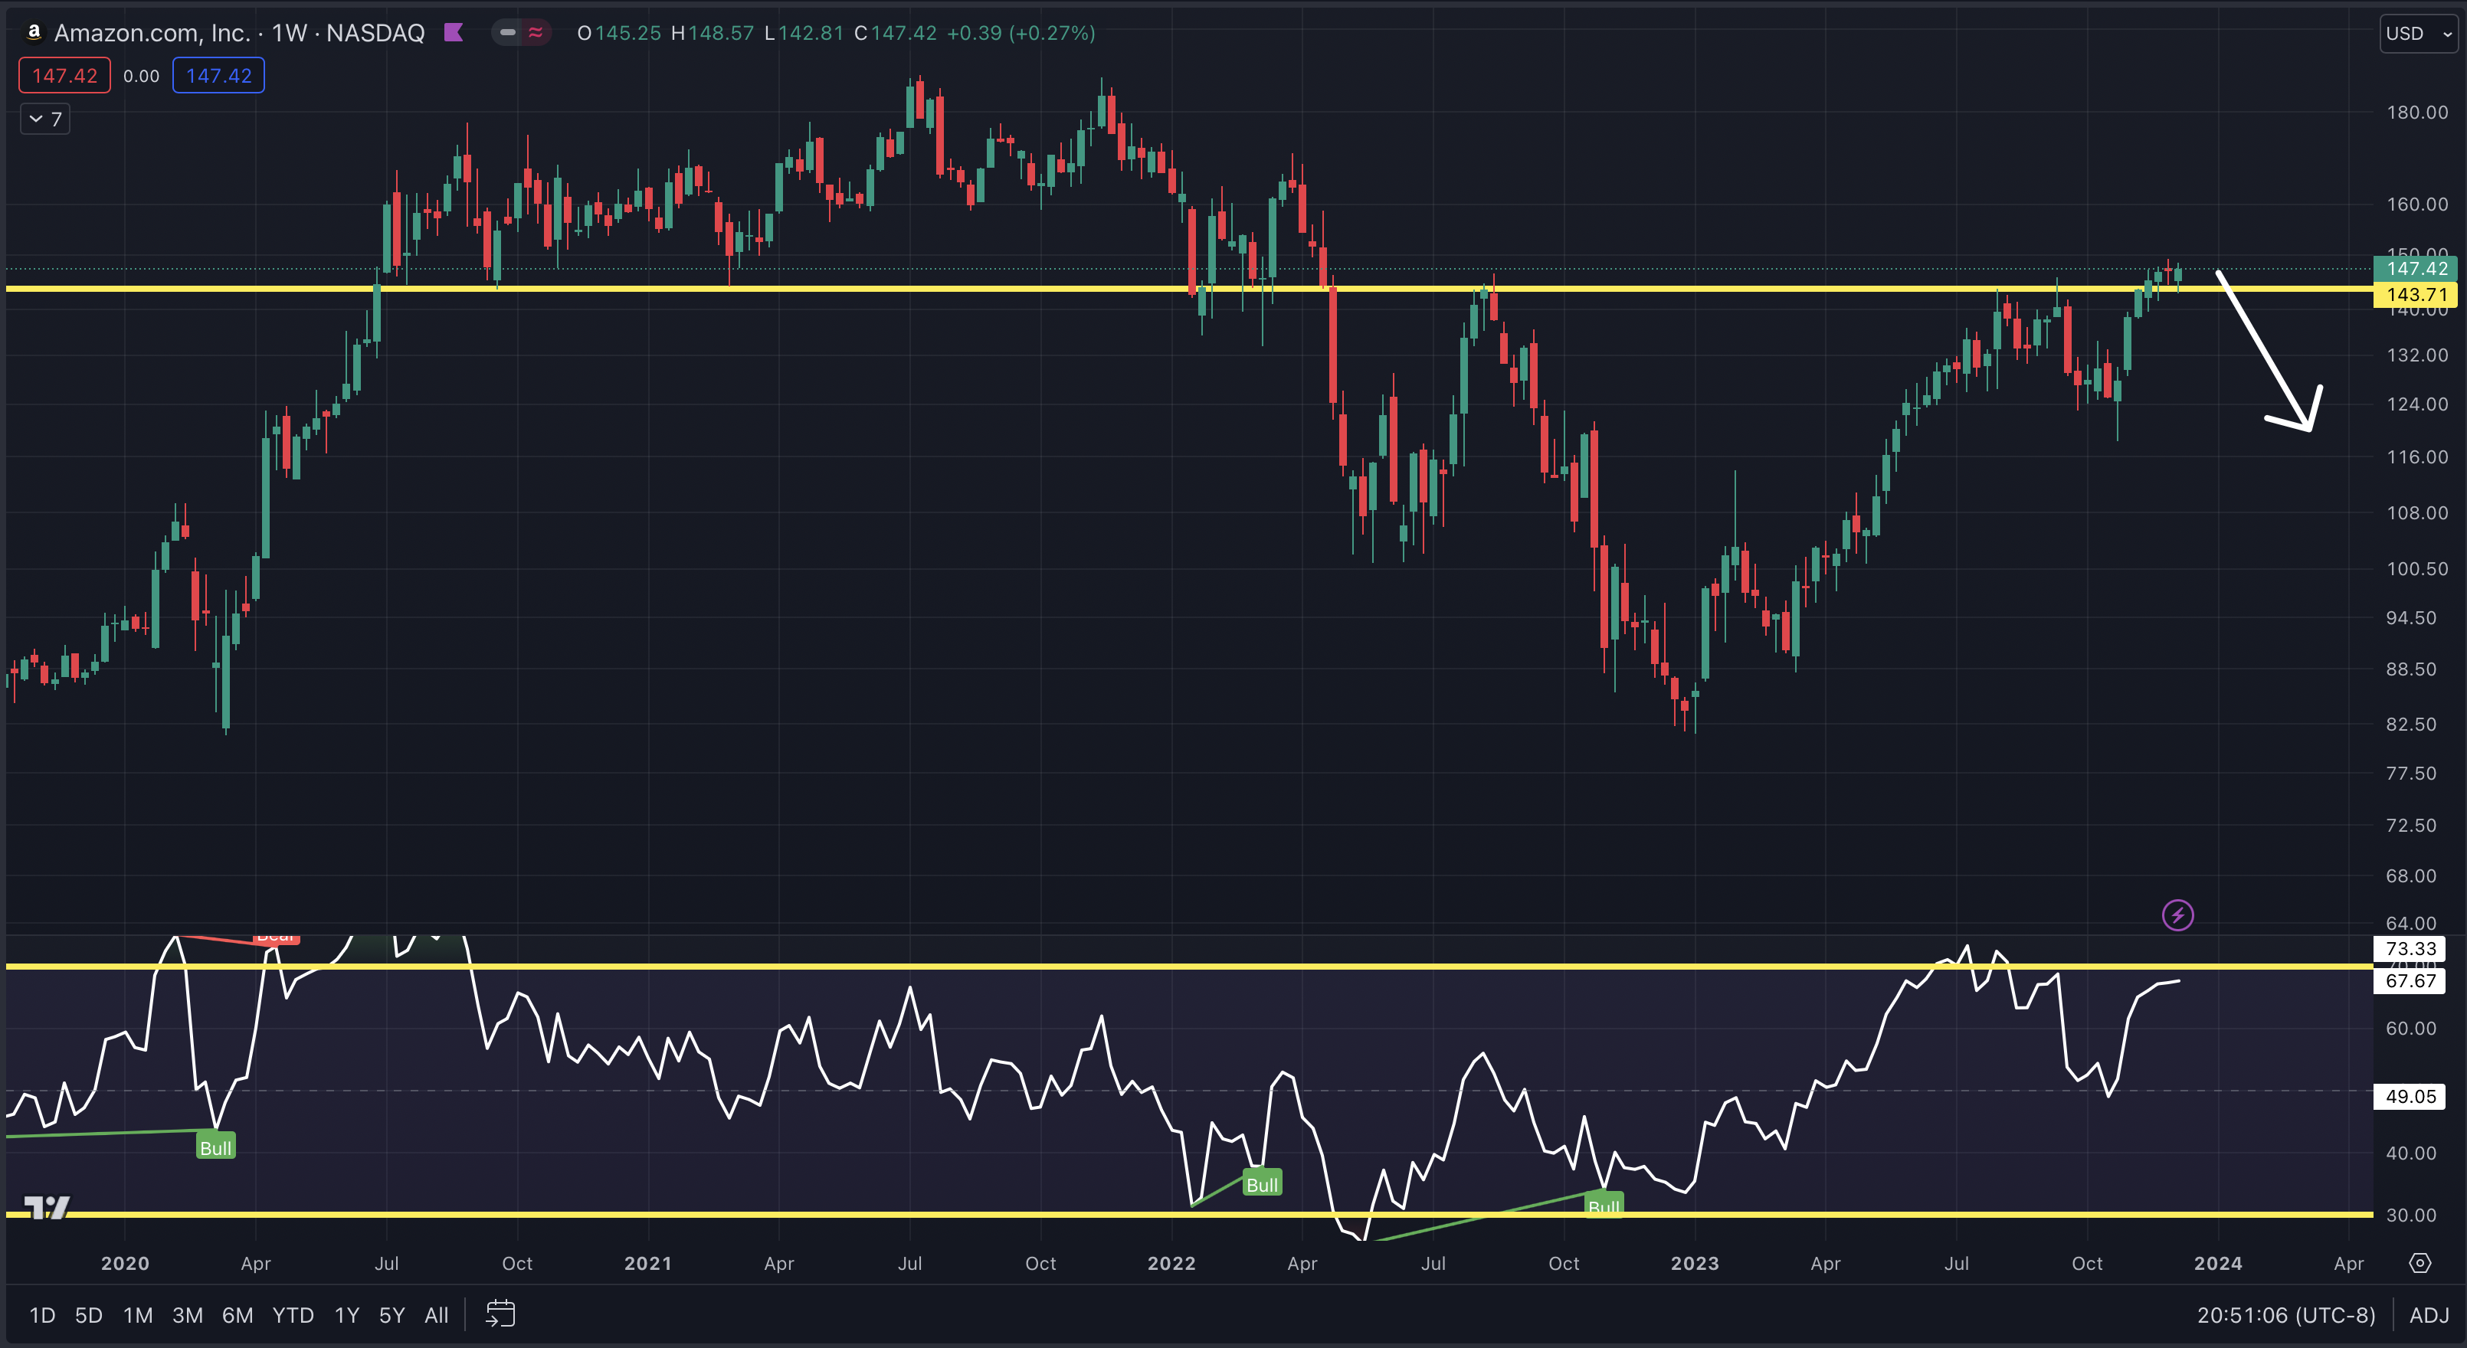Click the 49.05 RSI midline label
The height and width of the screenshot is (1348, 2467).
click(x=2410, y=1096)
